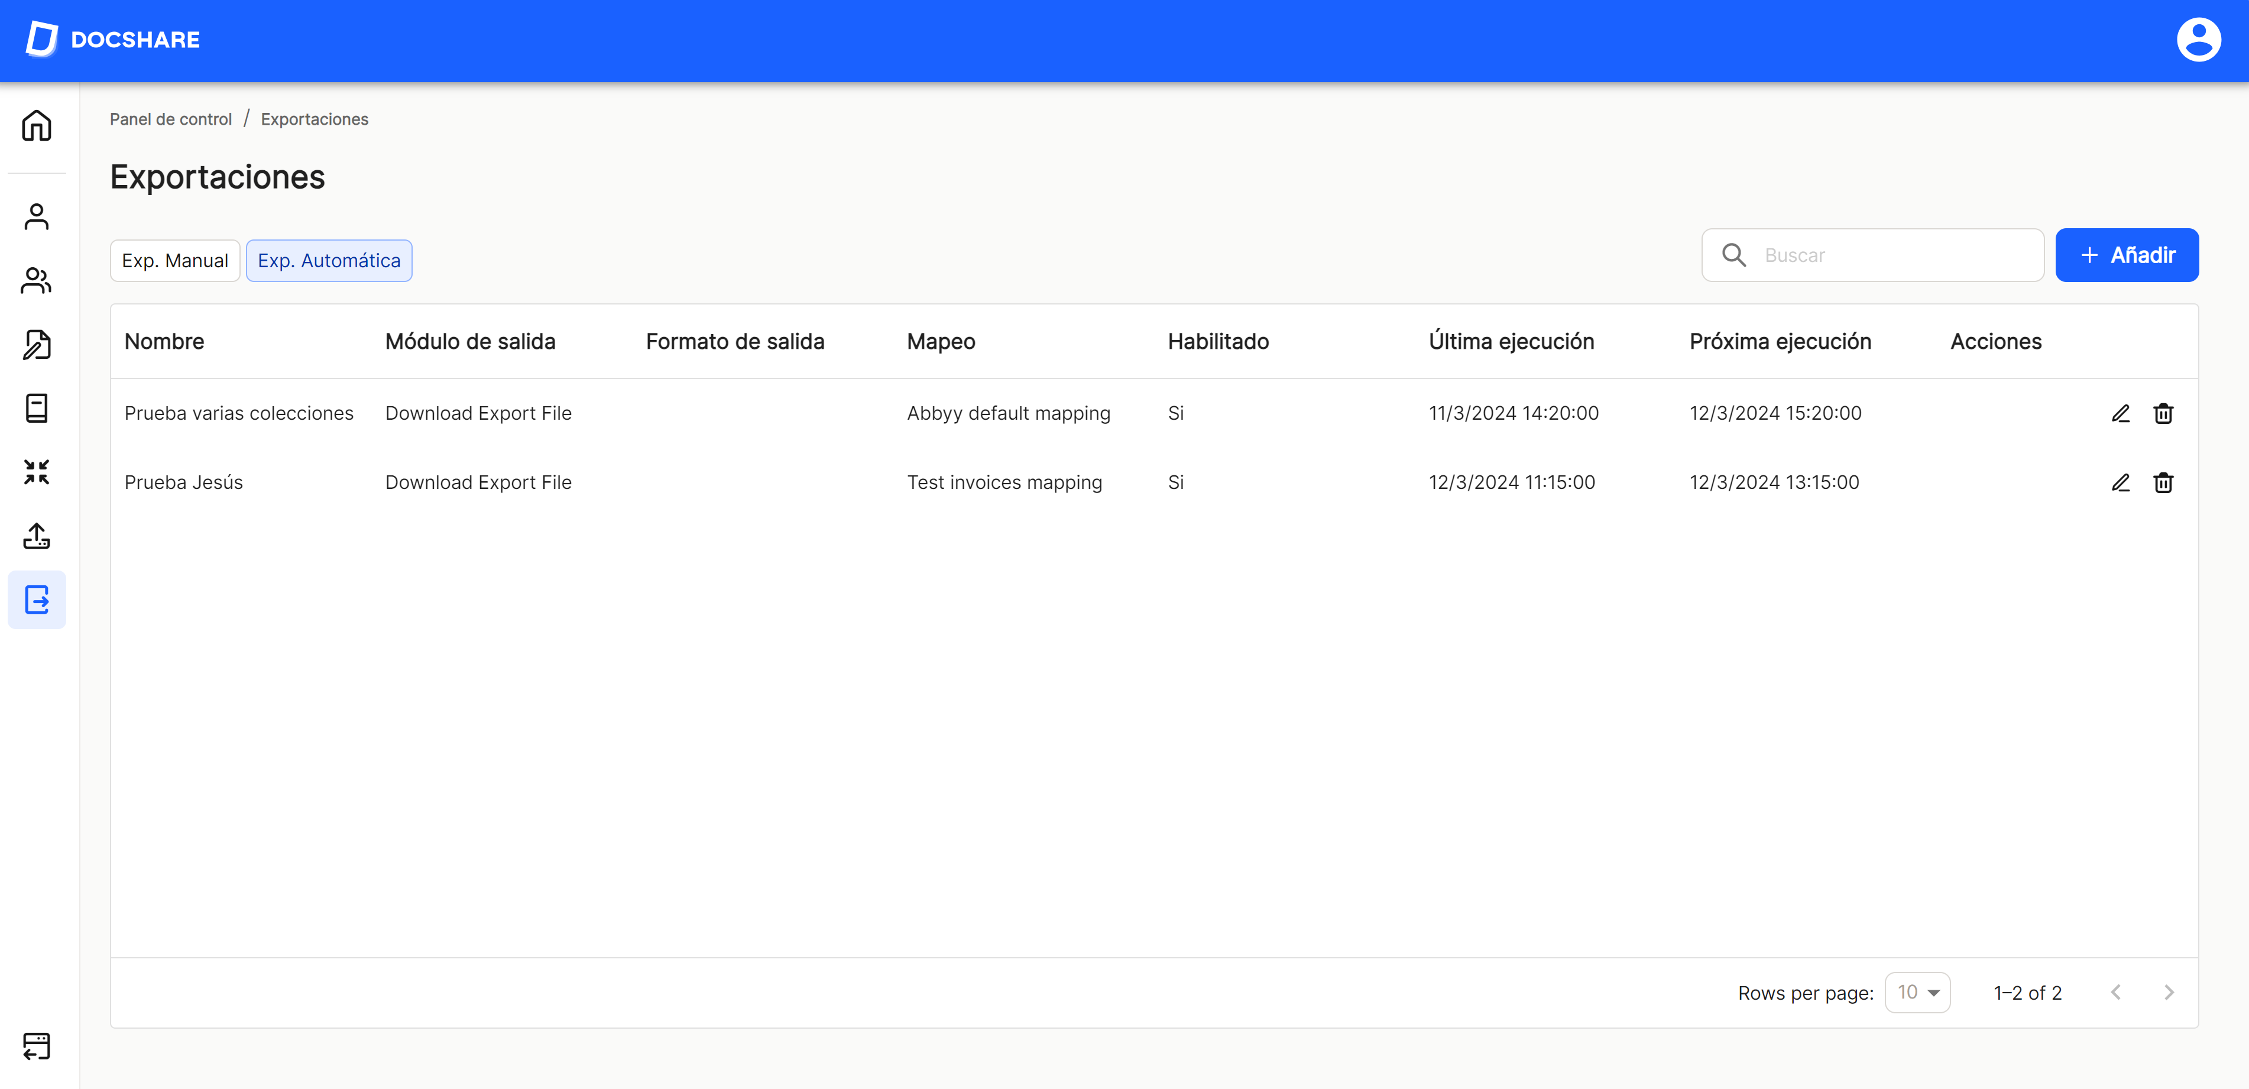Select the Exp. Automática tab

coord(329,260)
